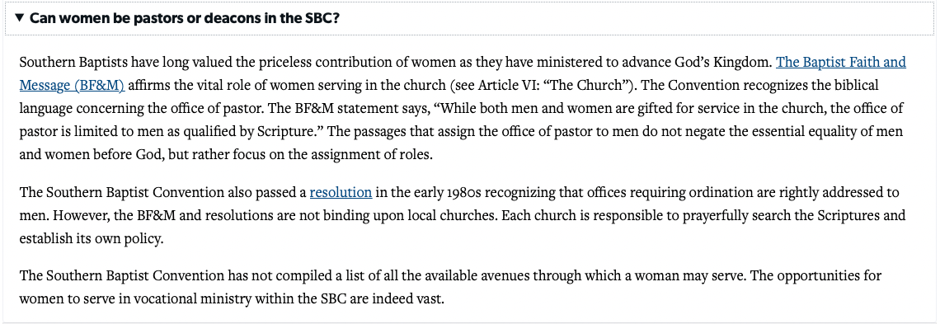Screen dimensions: 940x324
Task: Follow the "resolution" hyperlink
Action: tap(341, 192)
